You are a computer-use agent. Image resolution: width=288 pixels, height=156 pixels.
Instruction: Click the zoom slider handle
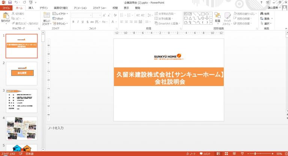click(255, 154)
